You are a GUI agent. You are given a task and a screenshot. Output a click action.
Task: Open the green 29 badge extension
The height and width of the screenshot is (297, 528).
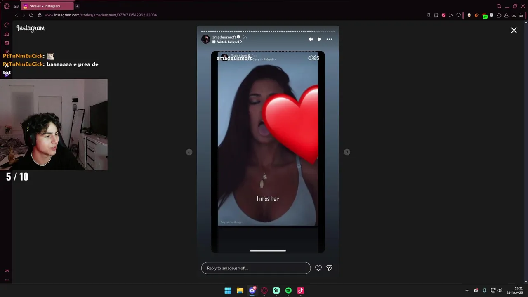tap(485, 16)
